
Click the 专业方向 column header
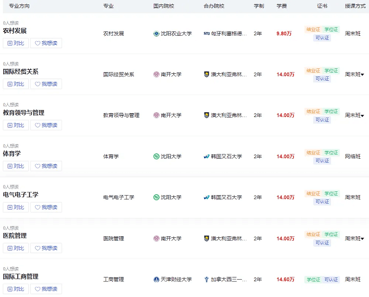pyautogui.click(x=19, y=6)
